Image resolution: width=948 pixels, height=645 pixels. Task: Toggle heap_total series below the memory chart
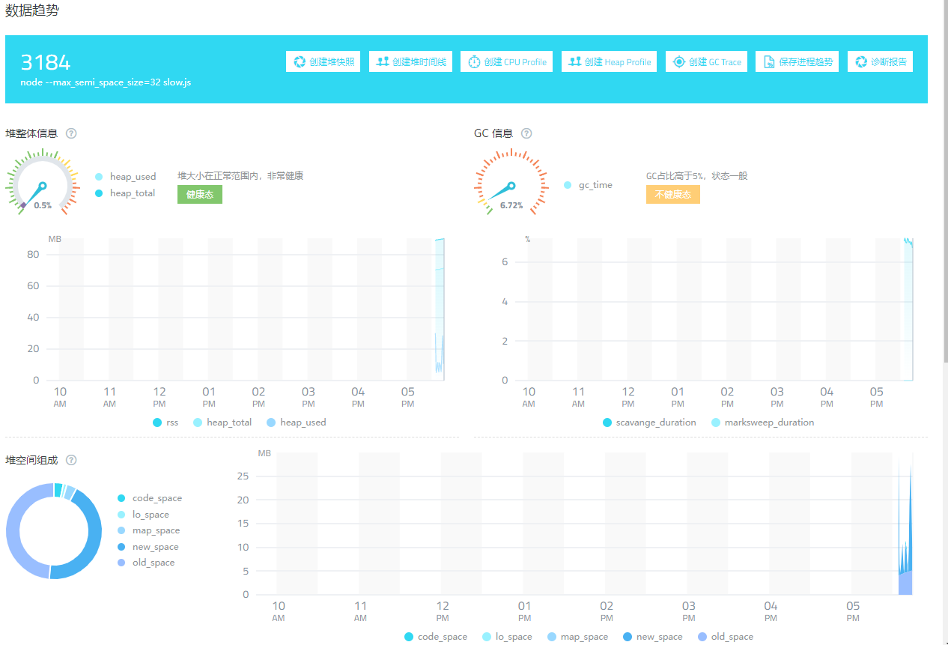click(222, 423)
